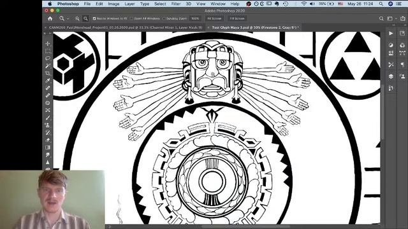
Task: Open the Help menu
Action: [235, 4]
